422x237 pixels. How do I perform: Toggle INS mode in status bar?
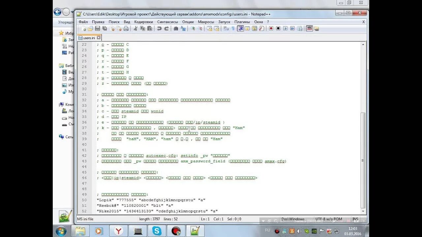pyautogui.click(x=355, y=219)
